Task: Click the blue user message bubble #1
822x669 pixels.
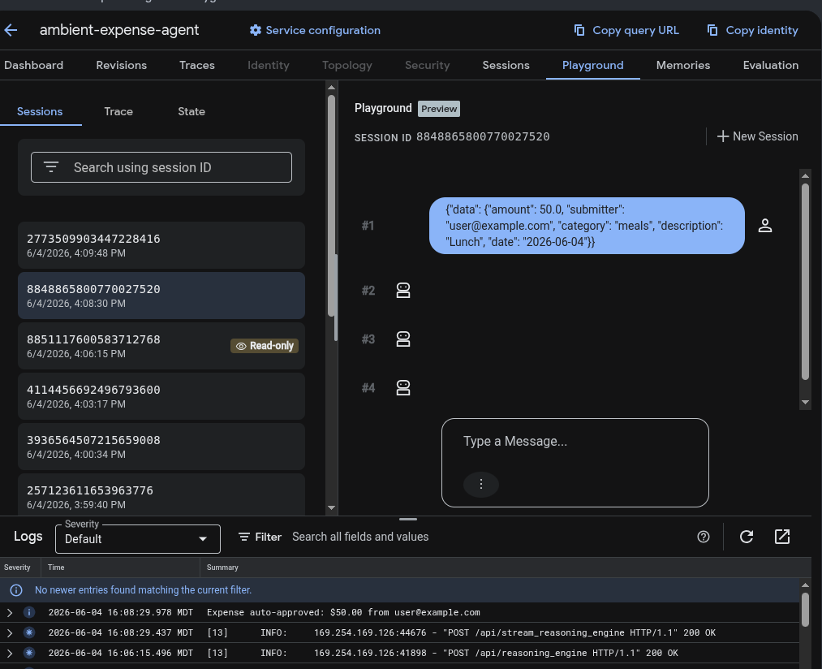Action: tap(587, 226)
